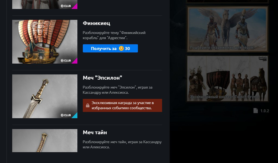Click the Club badge on the Меч "Эпсилон" image
Viewport: 278px width, 163px height.
click(66, 115)
